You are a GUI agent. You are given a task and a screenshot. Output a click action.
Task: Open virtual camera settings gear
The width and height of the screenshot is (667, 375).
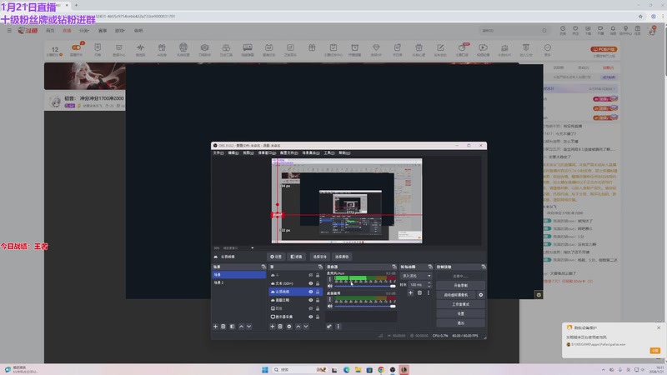[481, 295]
